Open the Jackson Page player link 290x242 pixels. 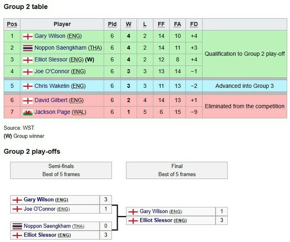point(52,112)
